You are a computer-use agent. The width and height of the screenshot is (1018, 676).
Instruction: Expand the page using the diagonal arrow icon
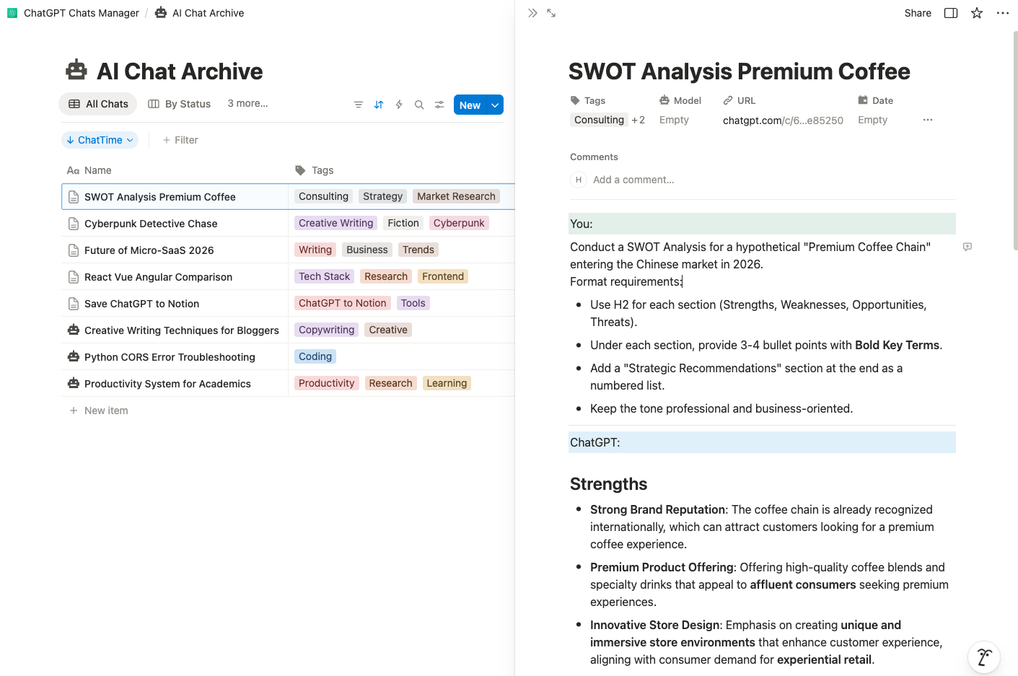pos(551,12)
